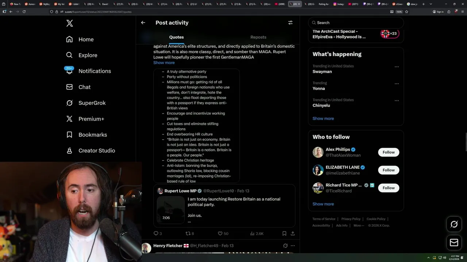This screenshot has width=467, height=262.
Task: Open Creator Studio in sidebar
Action: [90, 151]
